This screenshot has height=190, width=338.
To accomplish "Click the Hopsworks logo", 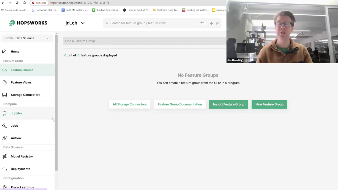I will coord(28,23).
